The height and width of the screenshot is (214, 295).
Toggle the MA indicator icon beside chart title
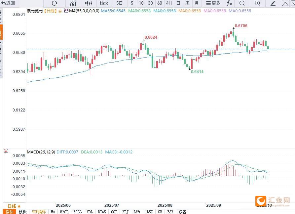[66, 11]
